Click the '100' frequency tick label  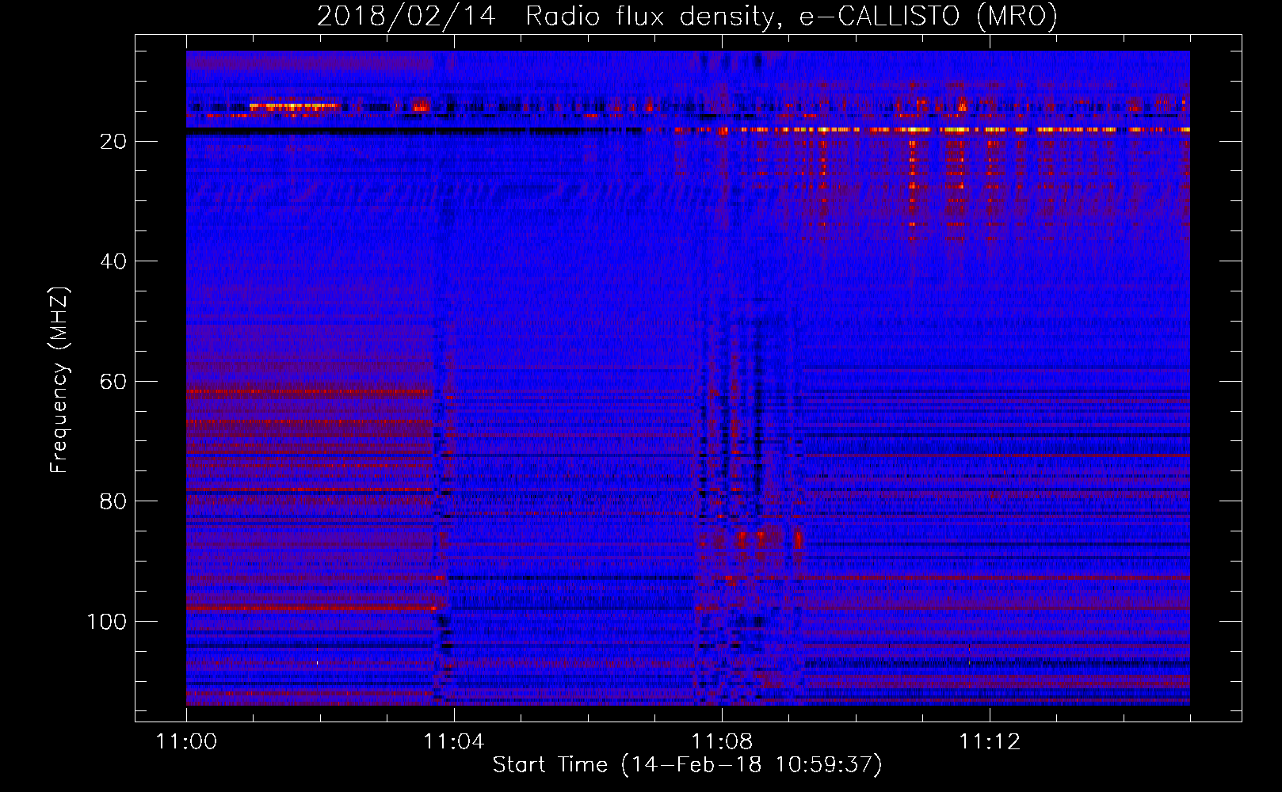107,622
